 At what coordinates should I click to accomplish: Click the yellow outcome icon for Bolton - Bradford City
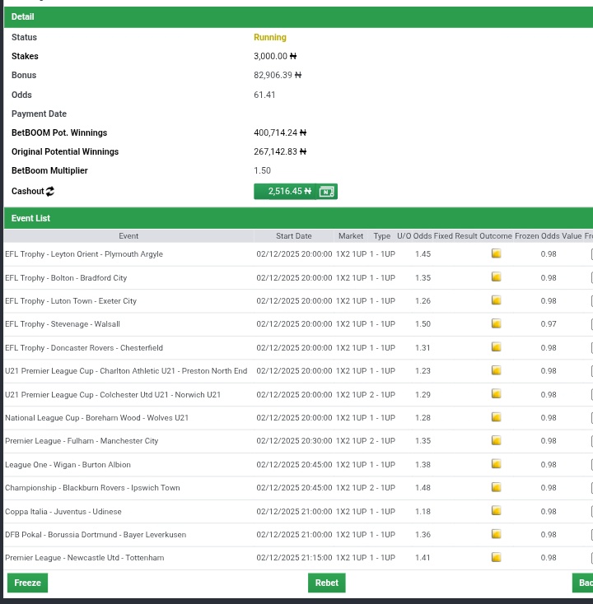click(496, 277)
